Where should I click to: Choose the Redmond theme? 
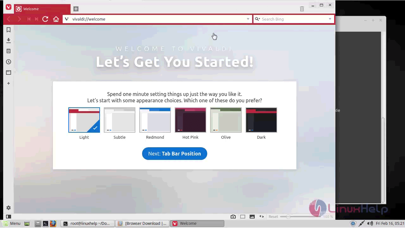pyautogui.click(x=155, y=120)
